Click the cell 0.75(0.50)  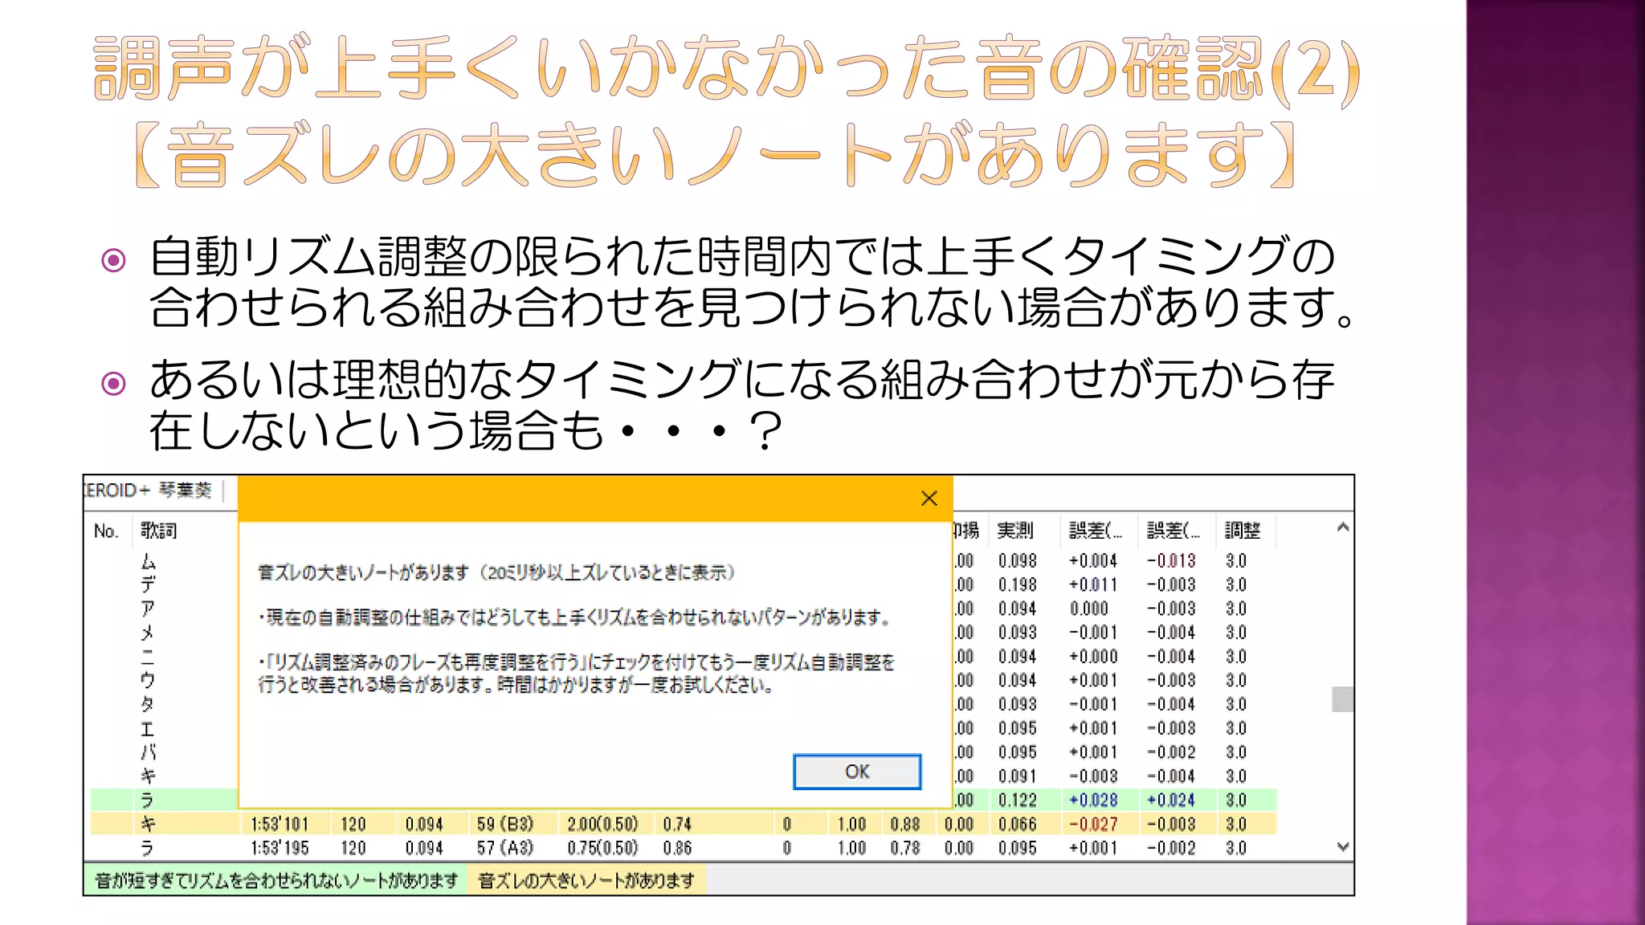(x=602, y=849)
